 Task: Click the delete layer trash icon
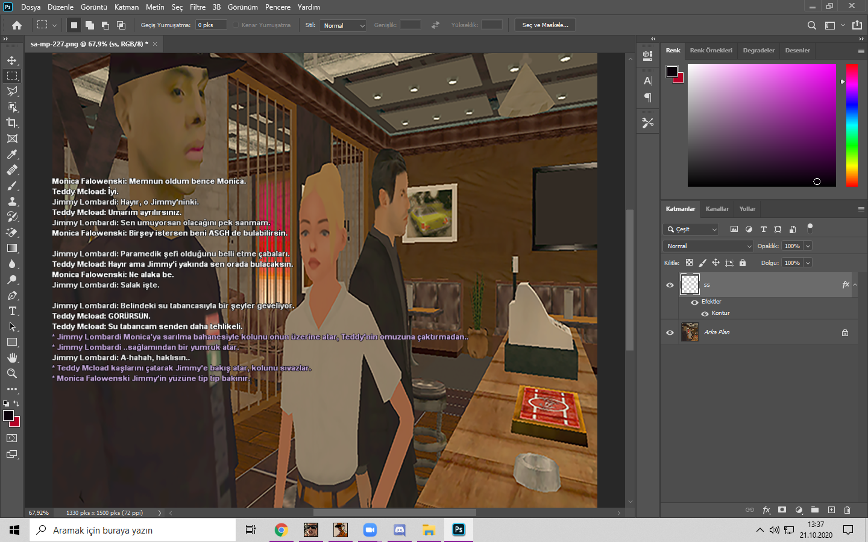847,510
